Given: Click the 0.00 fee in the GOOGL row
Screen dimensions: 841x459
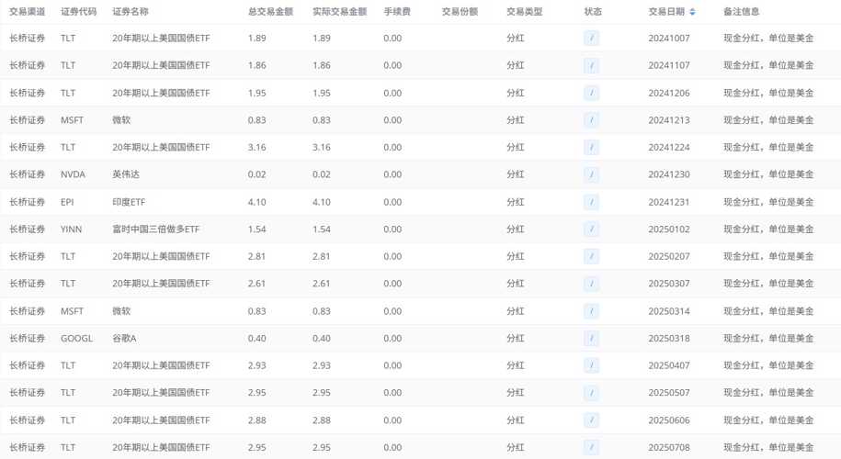Looking at the screenshot, I should click(392, 339).
